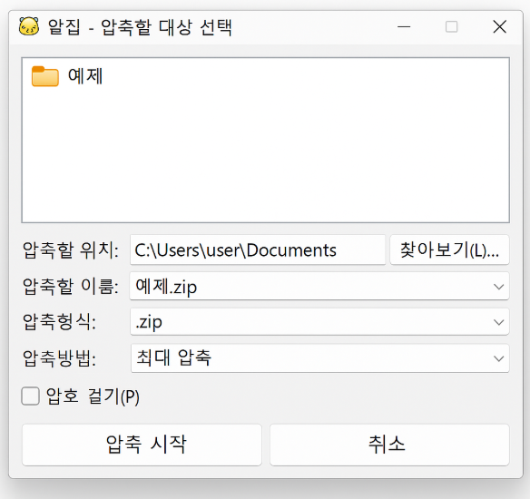Expand the 압축할 이름 dropdown arrow
Screen dimensions: 530x499
pyautogui.click(x=498, y=287)
